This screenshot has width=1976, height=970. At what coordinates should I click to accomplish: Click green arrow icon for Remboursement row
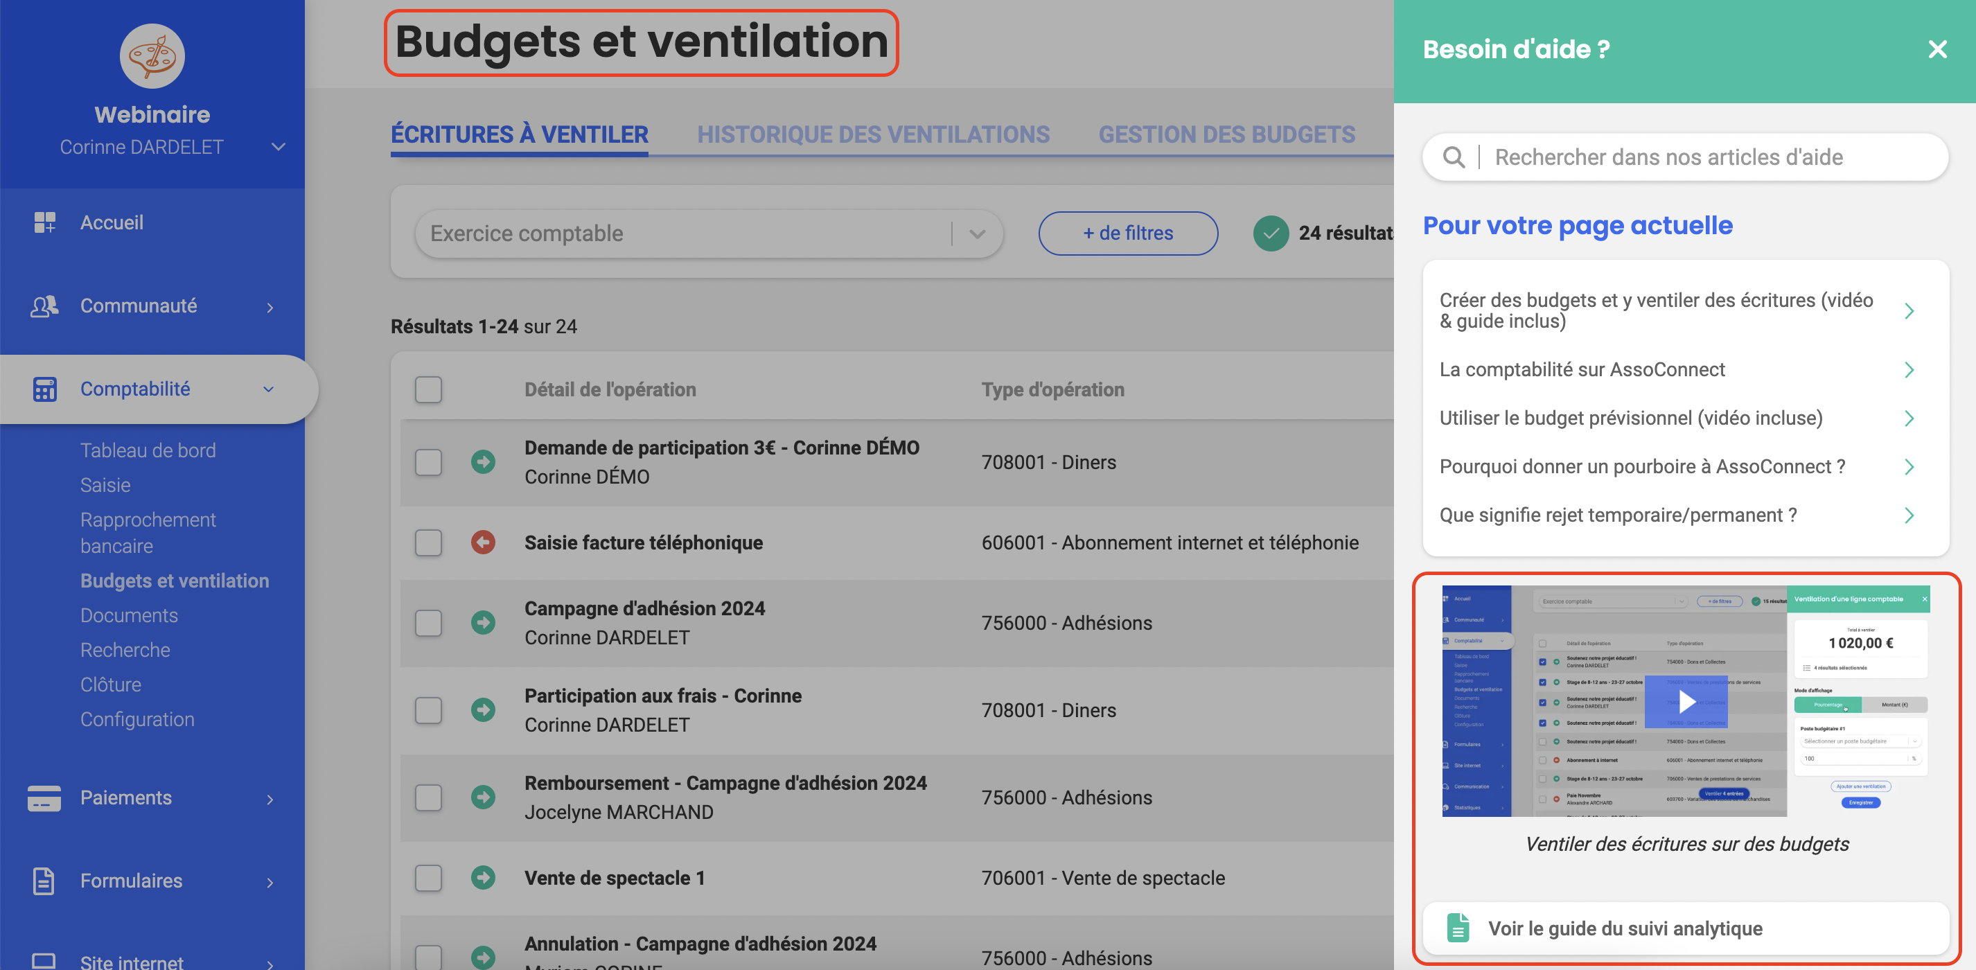coord(482,797)
